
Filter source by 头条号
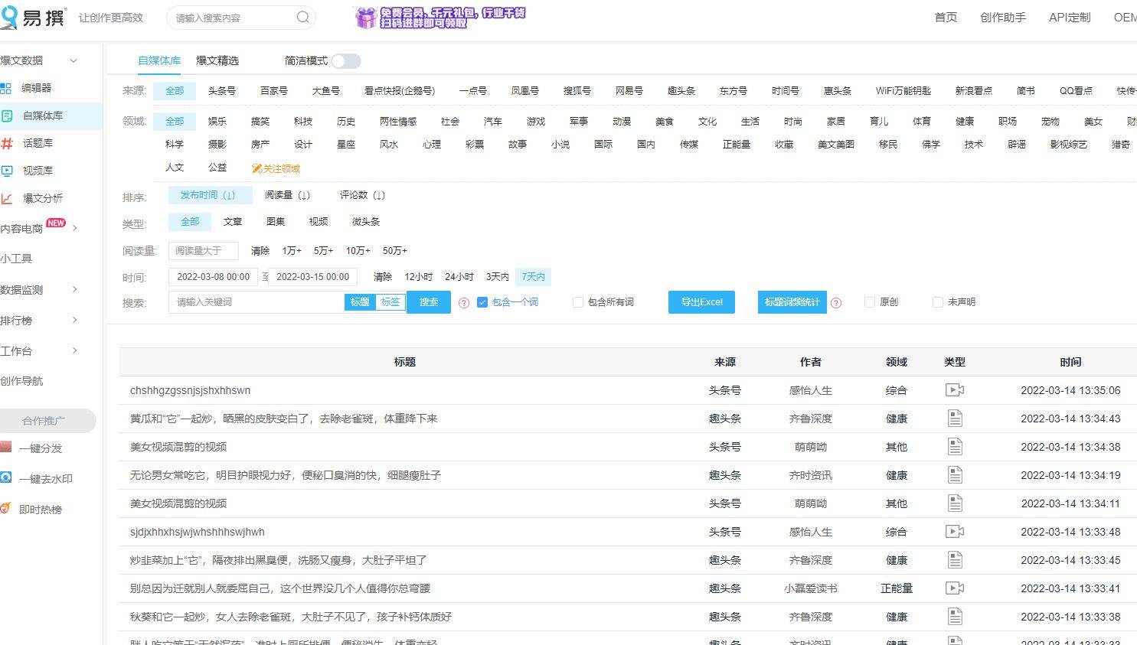point(222,90)
